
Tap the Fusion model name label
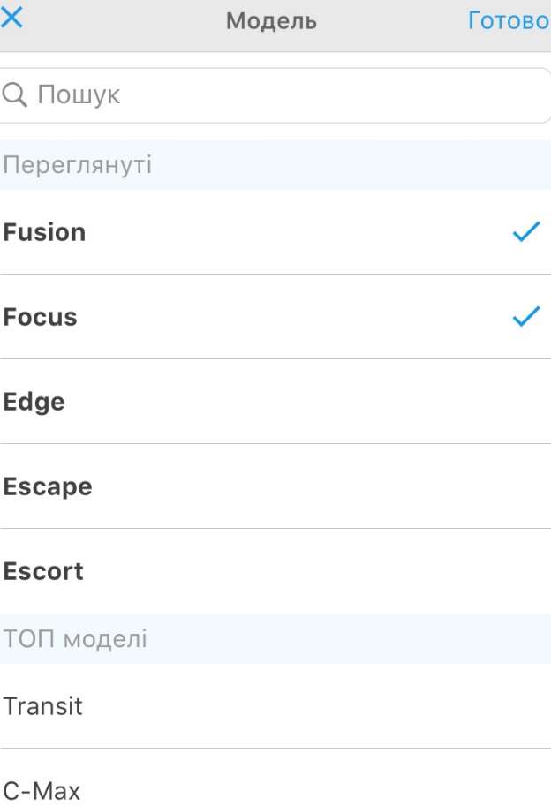tap(45, 232)
